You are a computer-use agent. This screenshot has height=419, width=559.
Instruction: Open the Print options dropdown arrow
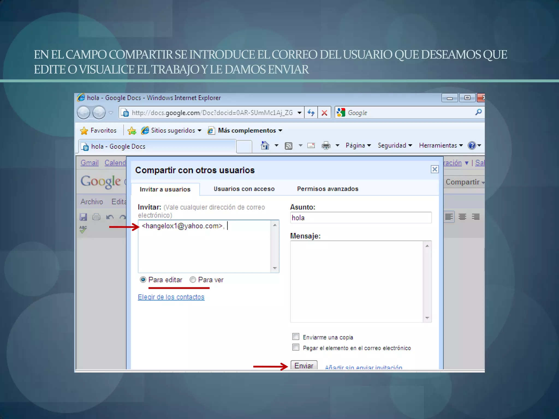(x=337, y=145)
